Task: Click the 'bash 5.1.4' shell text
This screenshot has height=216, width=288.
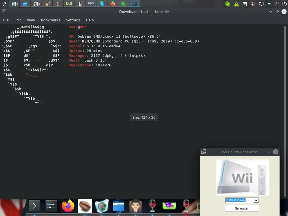Action: (96, 60)
